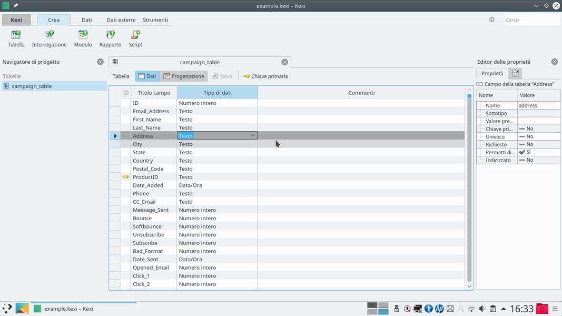Toggle the Richiesto property value
562x316 pixels.
pos(538,144)
